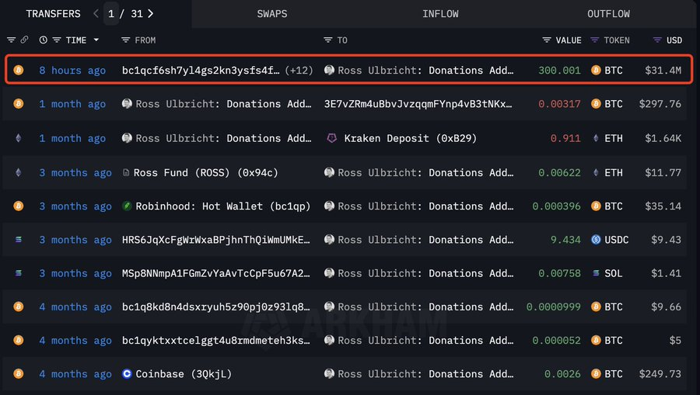The width and height of the screenshot is (700, 395).
Task: Click the 0.0000999 BTC value
Action: pos(554,307)
